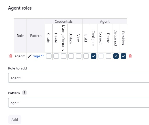Click the agent1 role name cell
149x125 pixels.
[x=20, y=56]
